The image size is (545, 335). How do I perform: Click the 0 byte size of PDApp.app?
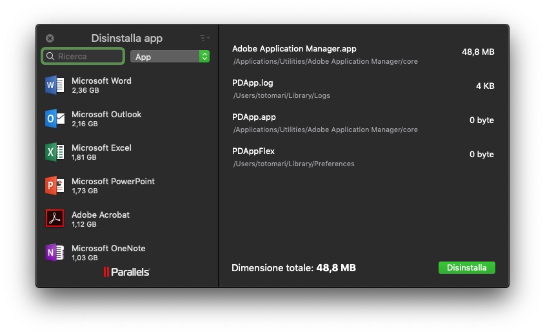[x=482, y=120]
